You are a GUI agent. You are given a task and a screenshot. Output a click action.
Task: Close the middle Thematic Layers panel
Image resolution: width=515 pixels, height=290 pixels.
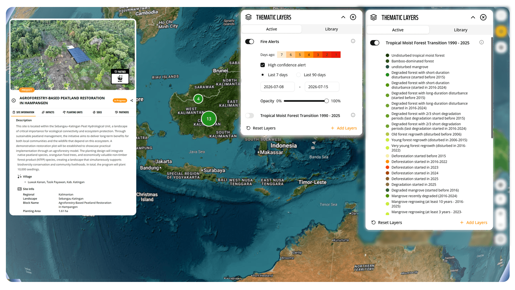click(x=353, y=17)
